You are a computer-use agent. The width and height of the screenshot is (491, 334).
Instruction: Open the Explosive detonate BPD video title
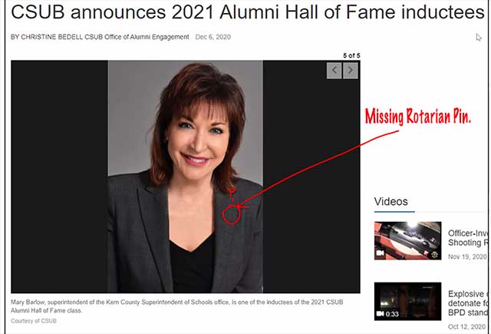click(468, 303)
